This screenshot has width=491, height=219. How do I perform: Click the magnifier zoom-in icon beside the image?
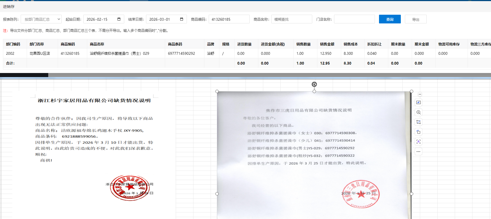click(x=419, y=112)
